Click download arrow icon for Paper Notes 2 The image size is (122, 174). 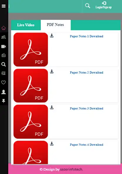coord(52,71)
